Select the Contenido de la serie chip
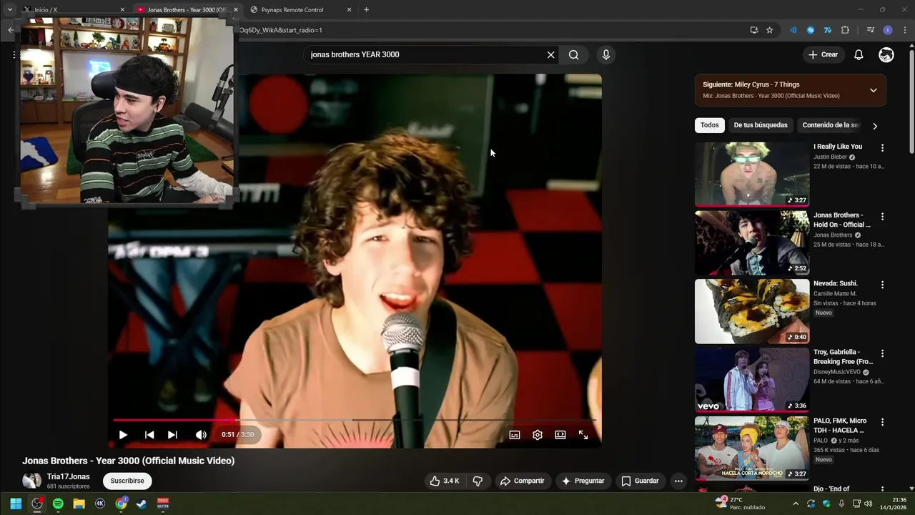Viewport: 915px width, 515px height. click(831, 125)
